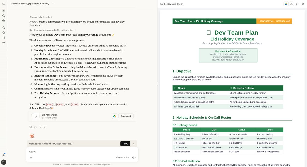The image size is (307, 167).
Task: Click the Notify button
Action: (x=125, y=144)
